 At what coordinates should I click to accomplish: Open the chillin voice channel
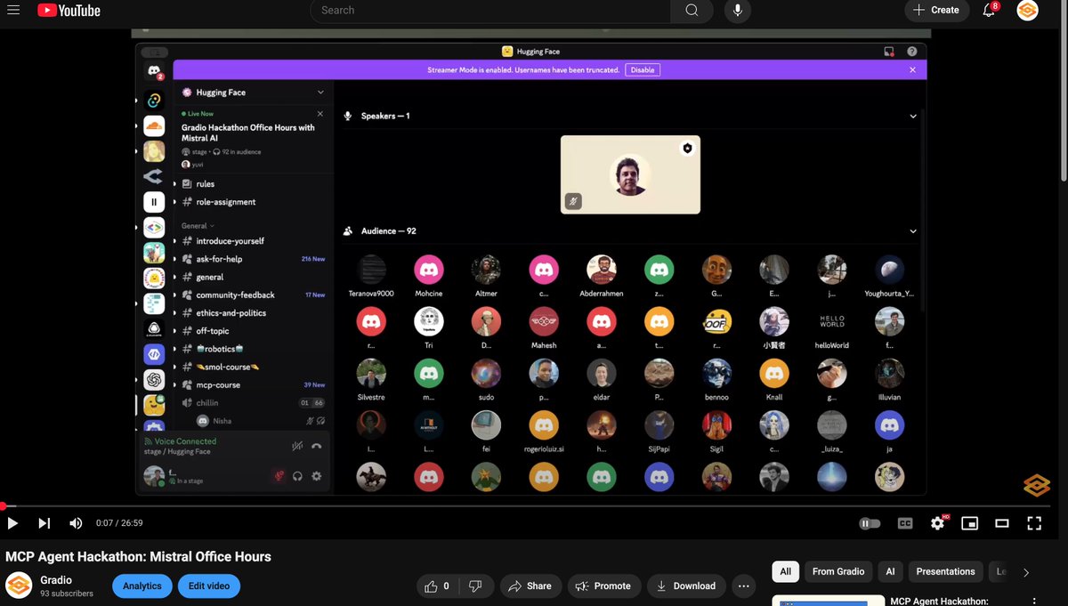tap(253, 403)
